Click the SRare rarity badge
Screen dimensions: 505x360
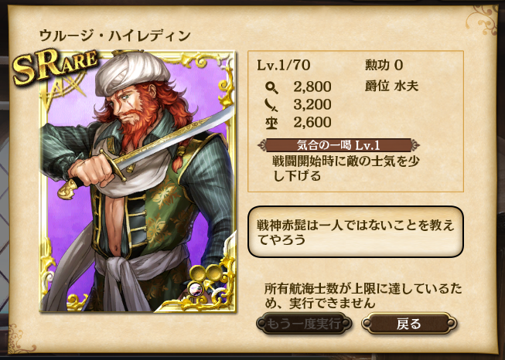55,66
